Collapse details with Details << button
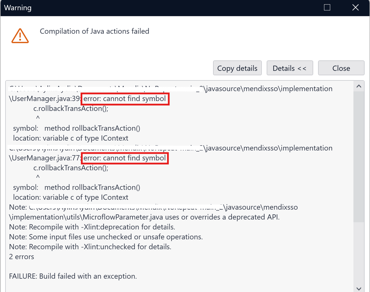 (x=290, y=68)
